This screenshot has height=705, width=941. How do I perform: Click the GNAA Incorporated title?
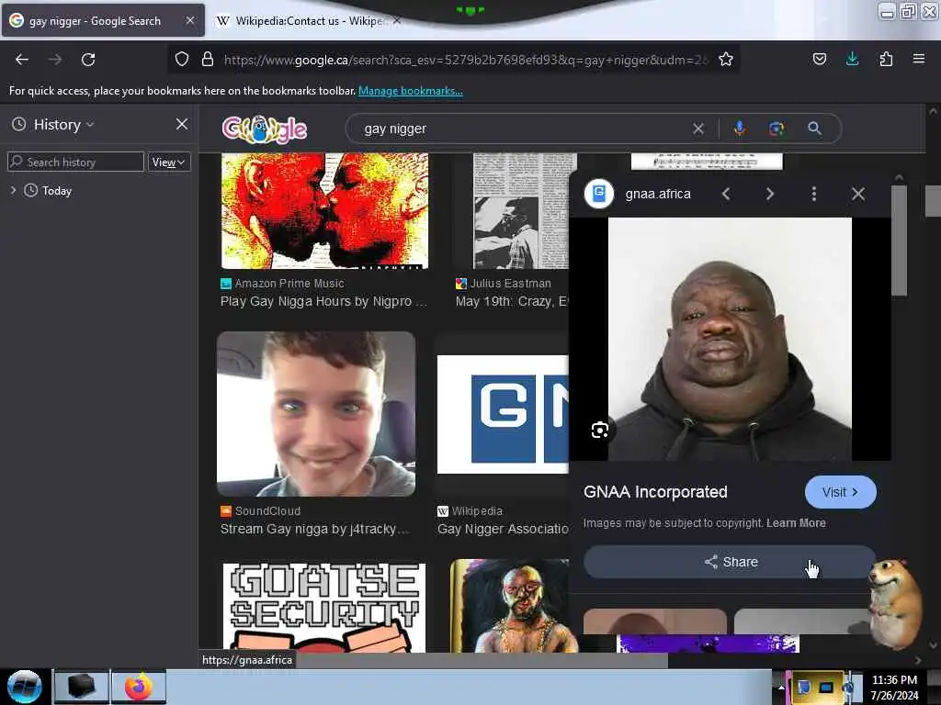(x=654, y=492)
